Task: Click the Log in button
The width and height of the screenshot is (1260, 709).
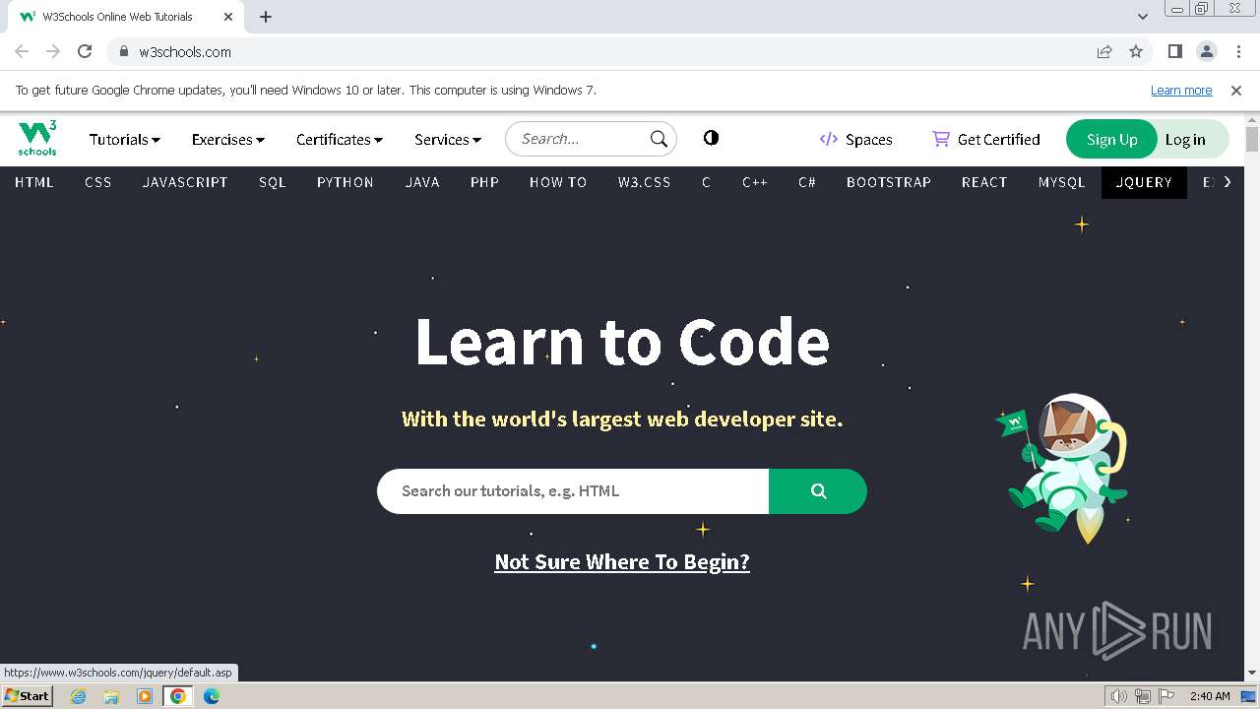Action: point(1185,139)
